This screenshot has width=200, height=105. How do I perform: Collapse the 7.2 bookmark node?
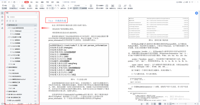click(x=8, y=37)
